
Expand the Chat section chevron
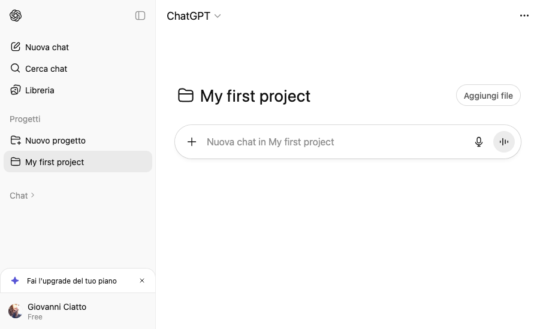click(33, 195)
